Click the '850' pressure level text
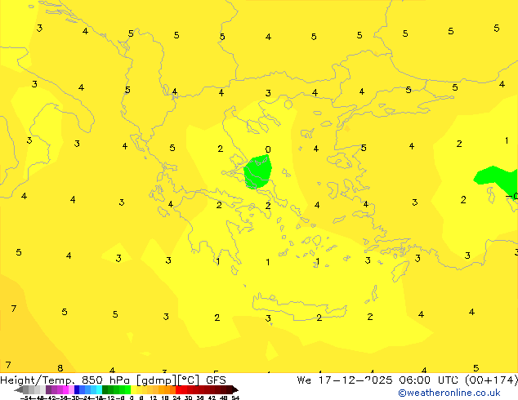 (92, 380)
